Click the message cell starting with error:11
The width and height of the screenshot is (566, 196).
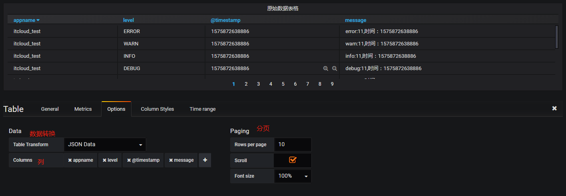[x=447, y=31]
